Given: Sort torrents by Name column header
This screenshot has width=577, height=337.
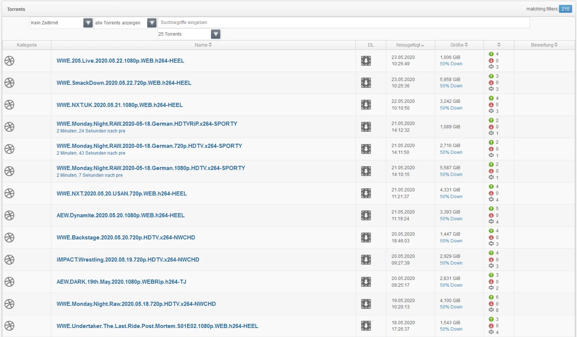Looking at the screenshot, I should tap(203, 45).
